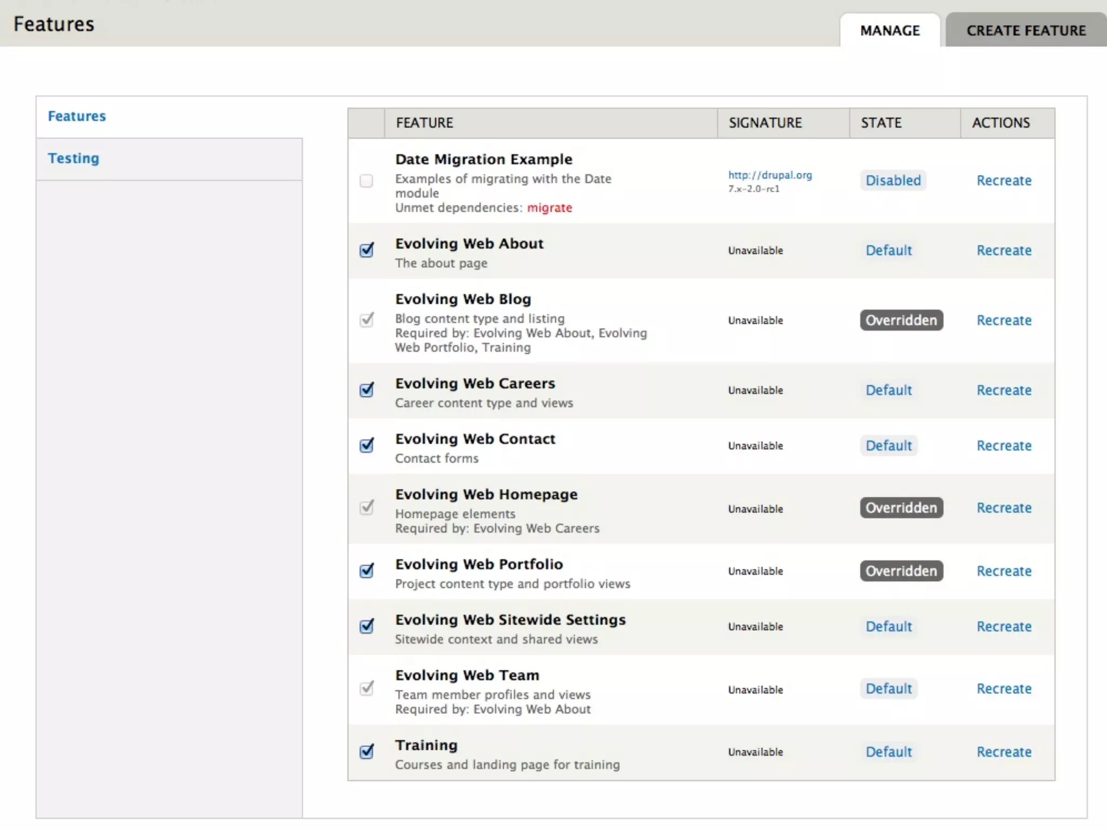Recreate the Training feature
This screenshot has width=1107, height=830.
pos(1004,752)
